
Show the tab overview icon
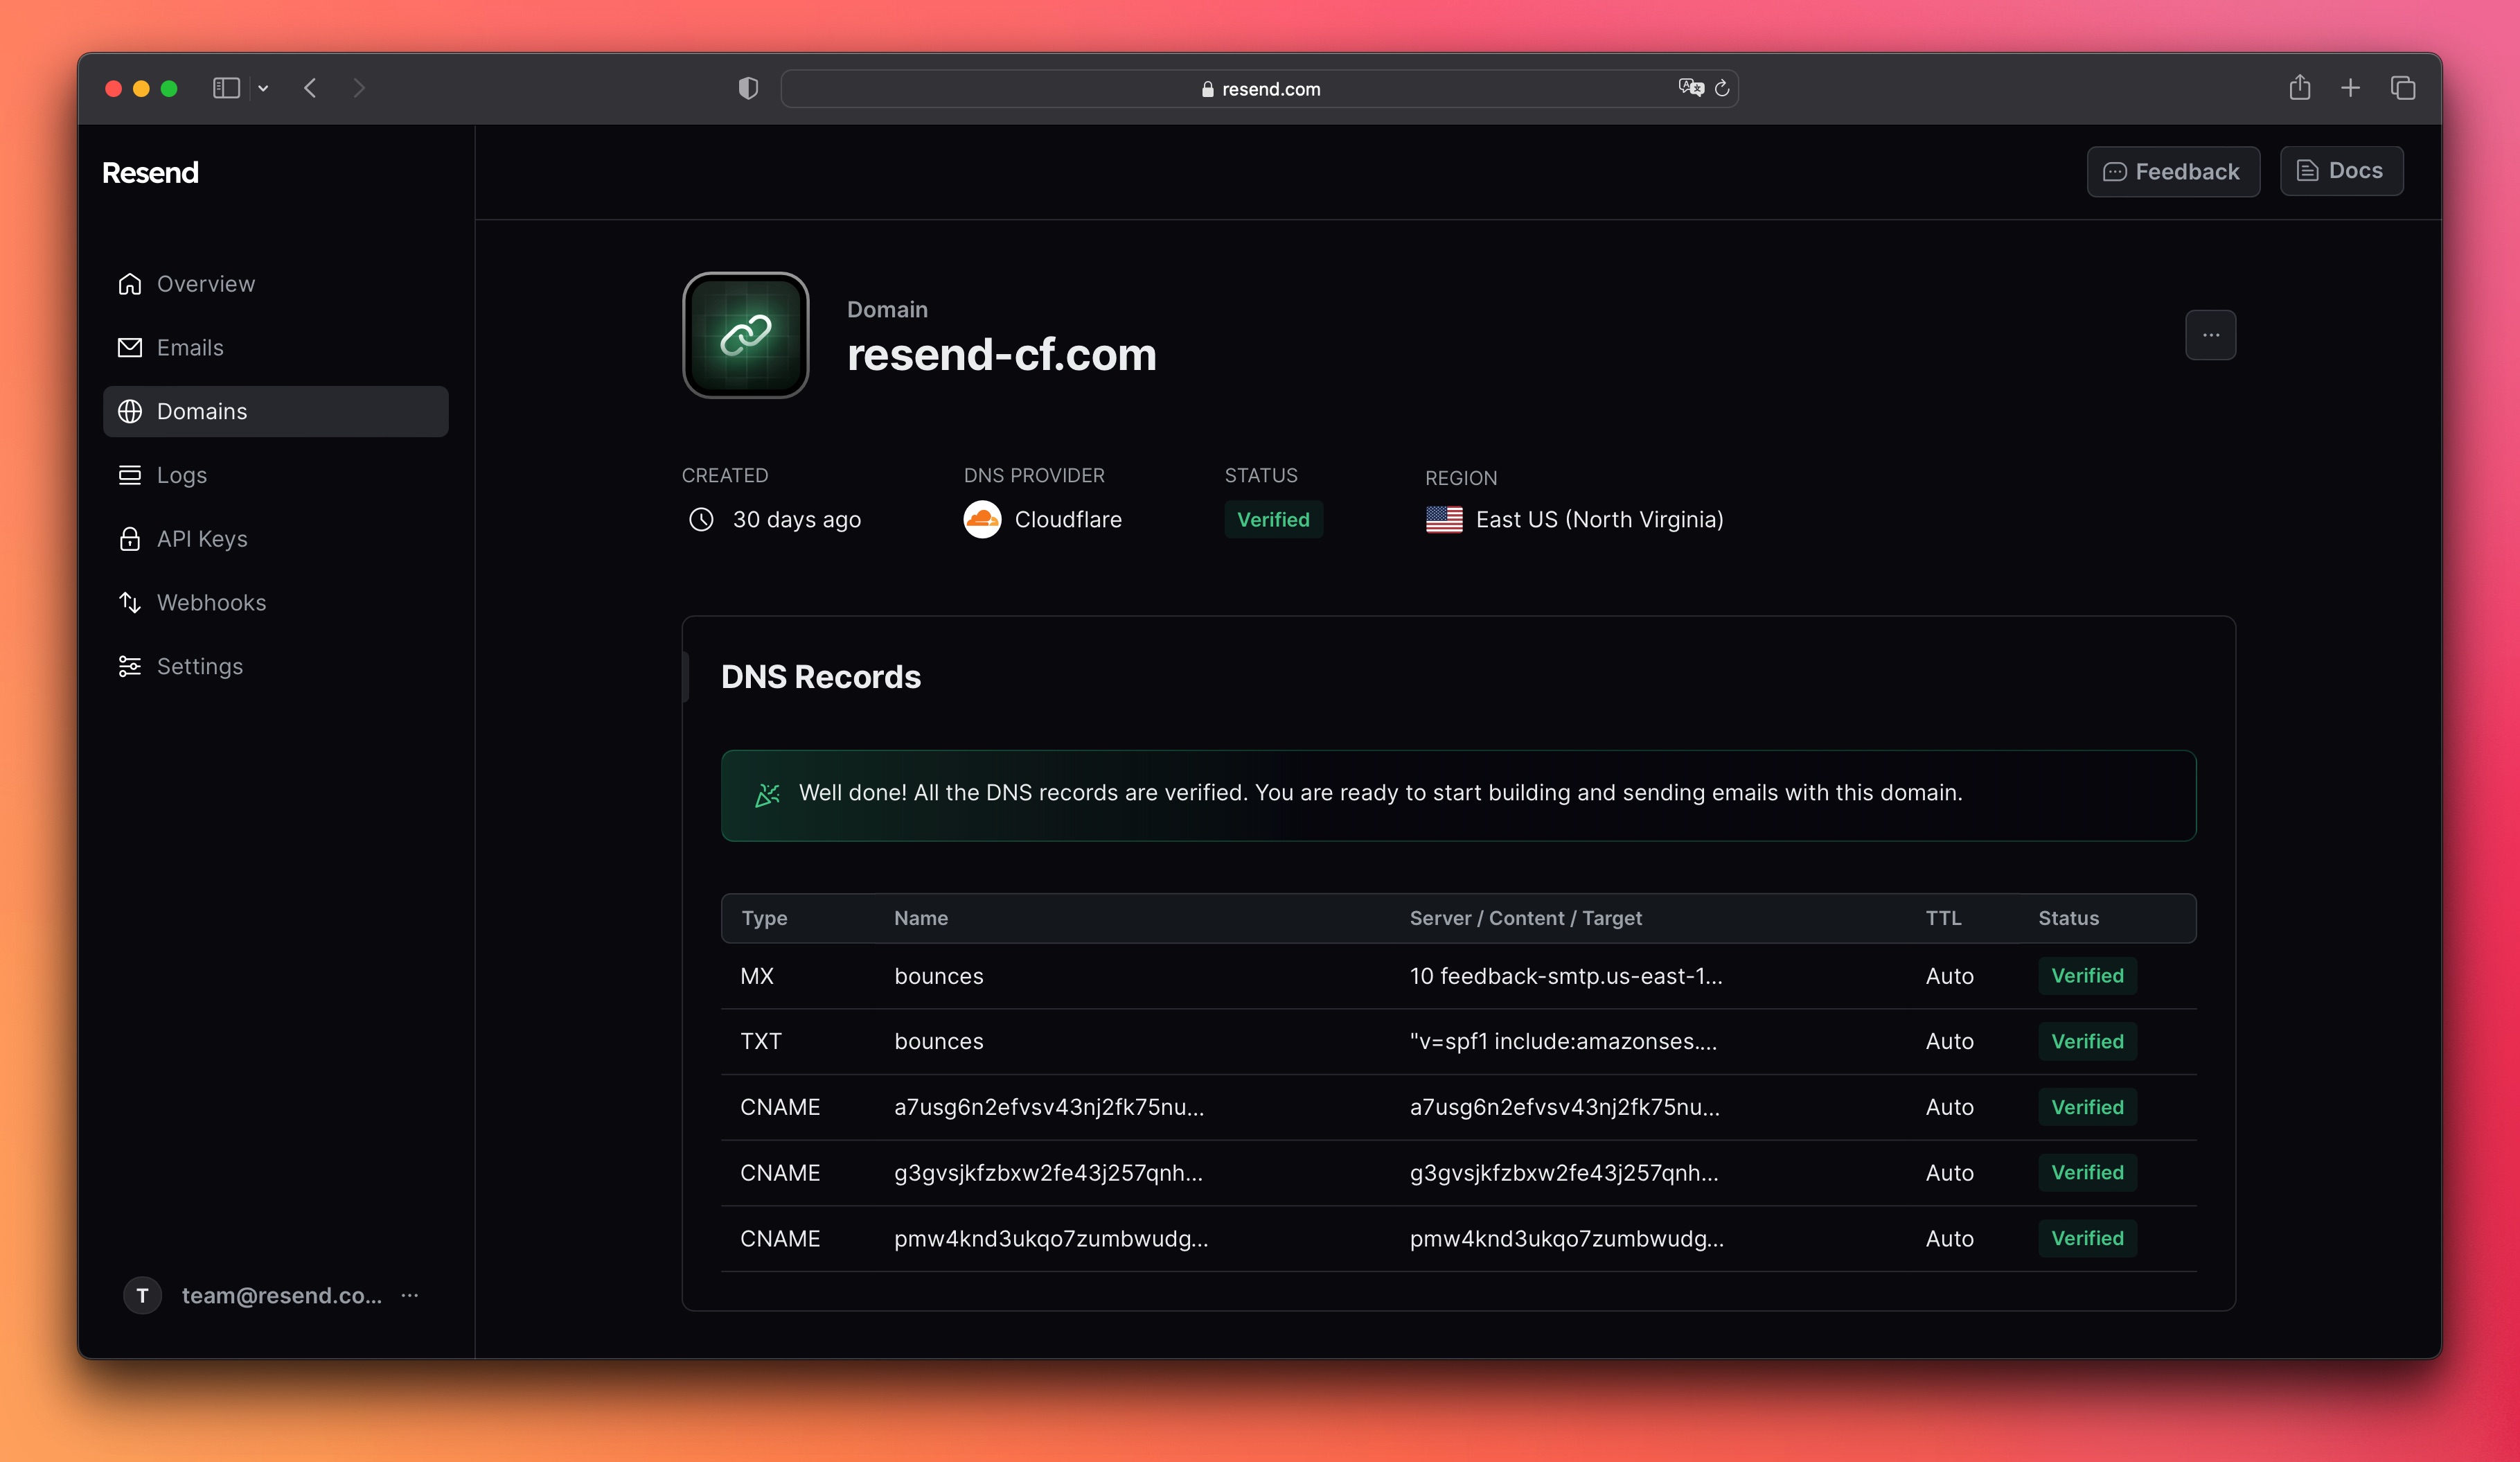2402,88
